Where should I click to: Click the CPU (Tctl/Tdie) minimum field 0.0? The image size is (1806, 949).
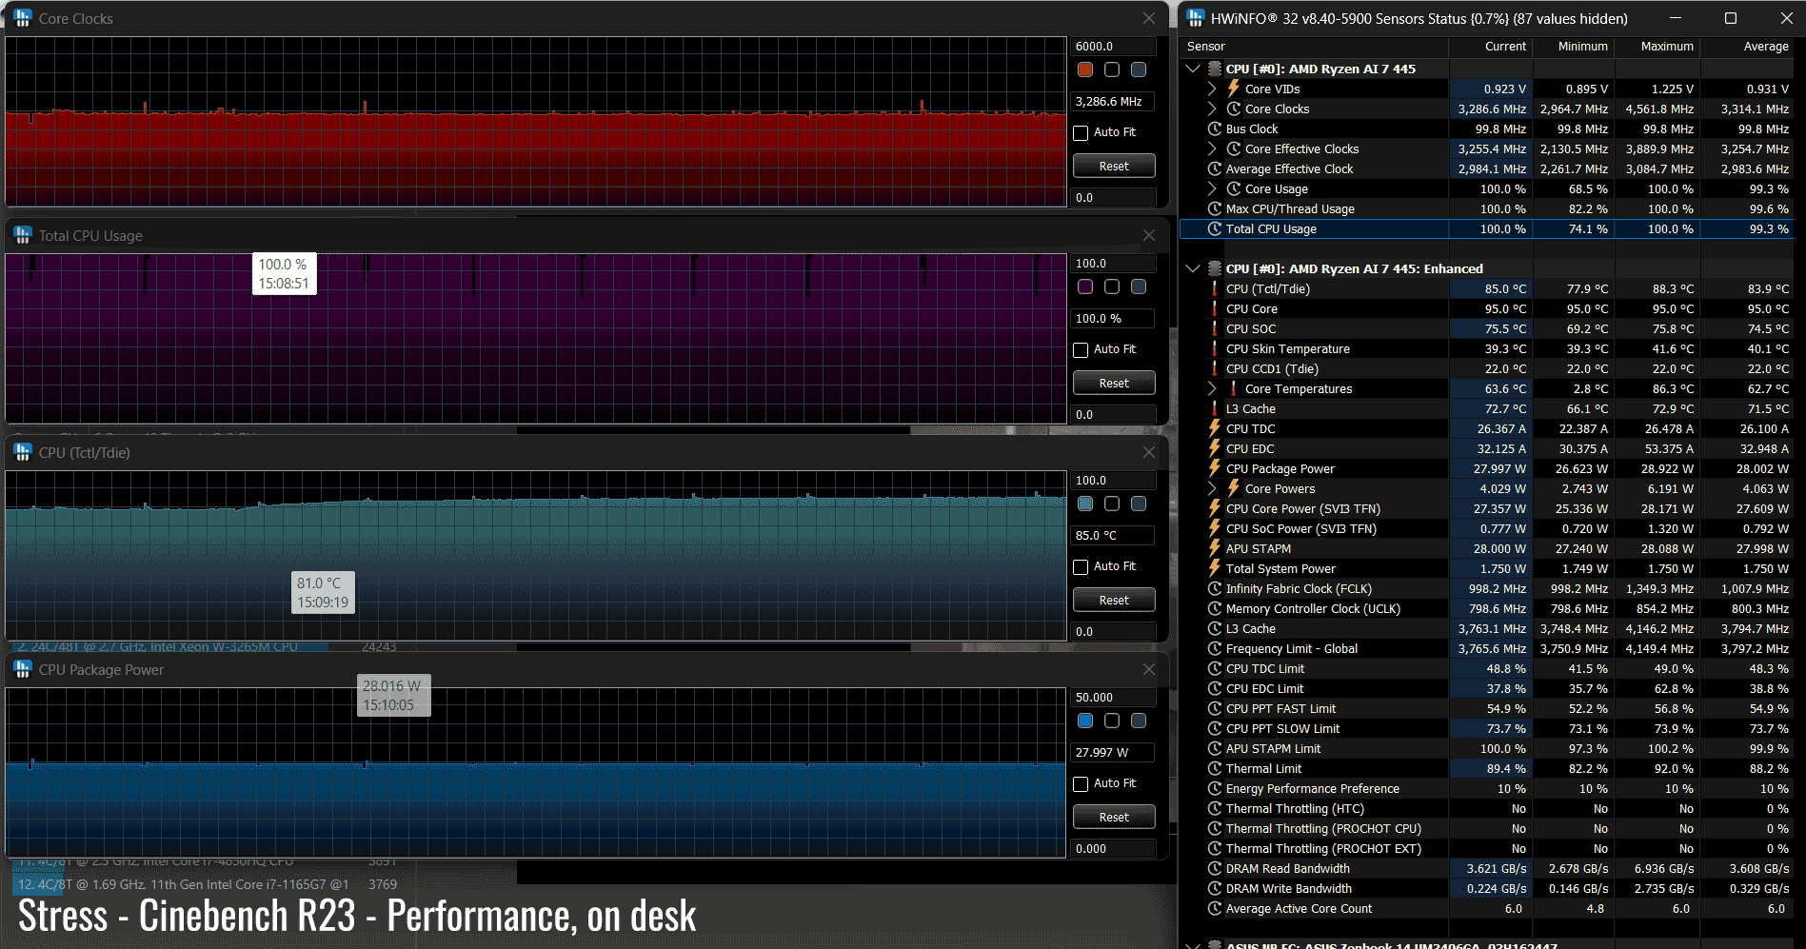1114,631
